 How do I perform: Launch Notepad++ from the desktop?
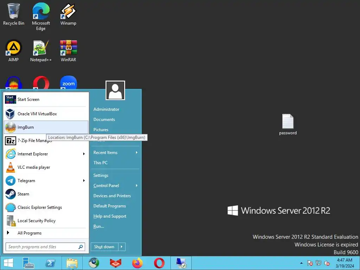[41, 51]
